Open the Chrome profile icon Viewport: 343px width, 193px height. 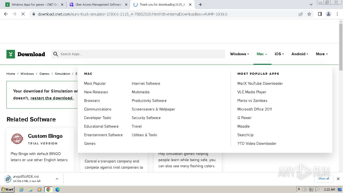pos(329,14)
